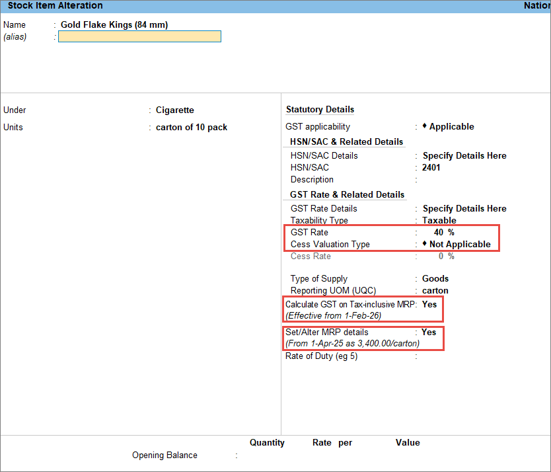This screenshot has height=472, width=551.
Task: Open GST Rate Details Specify Details Here
Action: click(x=464, y=209)
